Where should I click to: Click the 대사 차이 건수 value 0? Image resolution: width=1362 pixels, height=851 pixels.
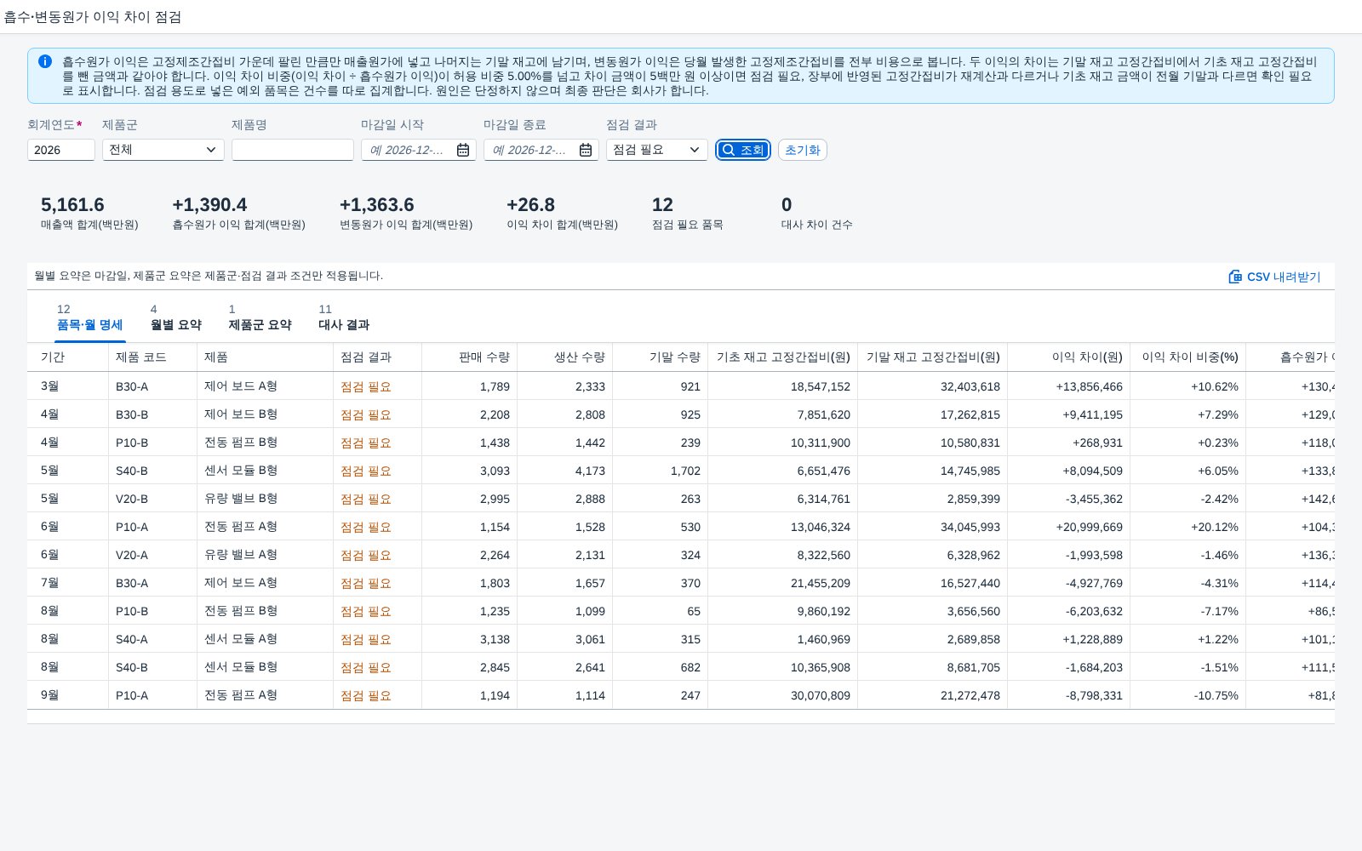tap(787, 205)
